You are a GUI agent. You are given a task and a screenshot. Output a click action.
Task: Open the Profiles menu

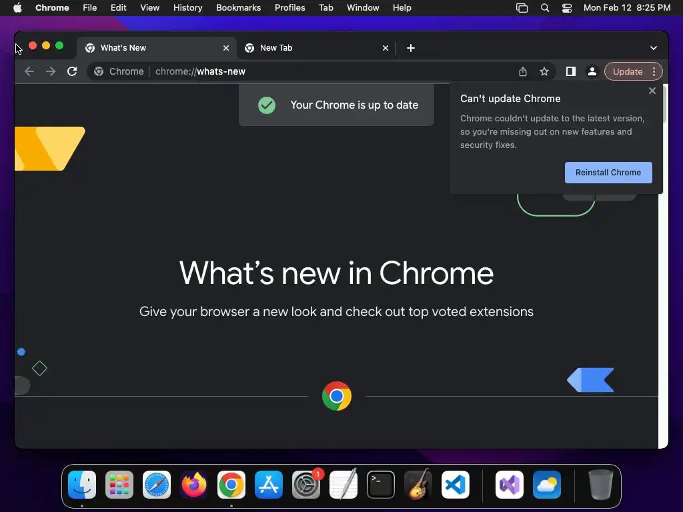pos(289,8)
